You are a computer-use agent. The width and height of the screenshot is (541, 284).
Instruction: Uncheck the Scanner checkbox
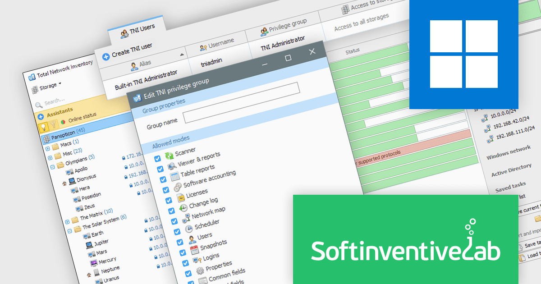pos(157,159)
